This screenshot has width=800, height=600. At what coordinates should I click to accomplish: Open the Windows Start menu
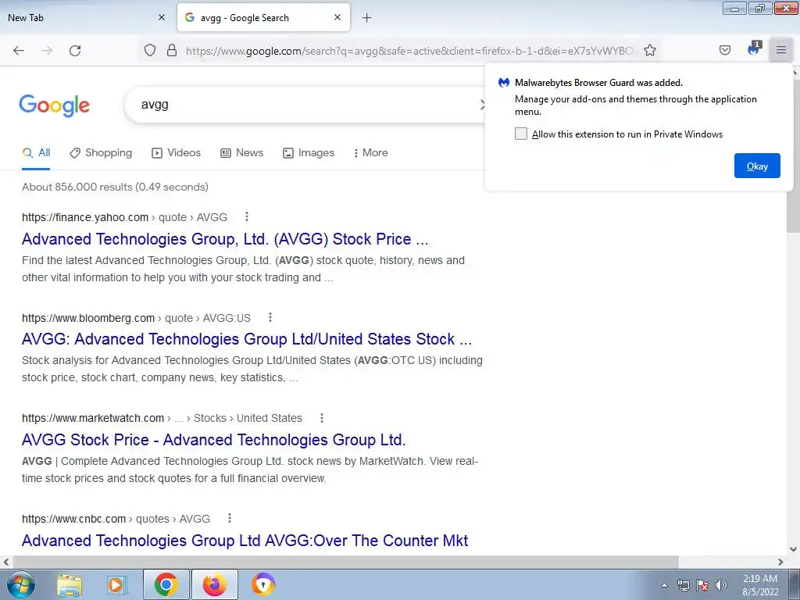pos(20,584)
